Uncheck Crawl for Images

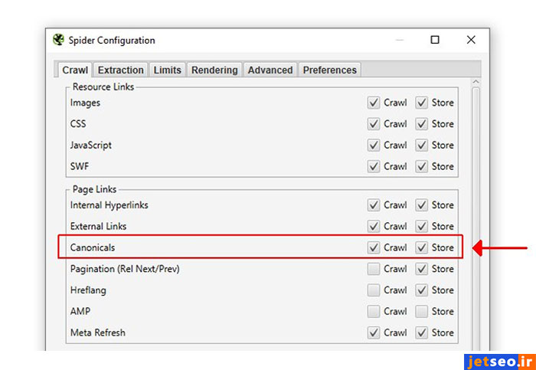pos(374,103)
